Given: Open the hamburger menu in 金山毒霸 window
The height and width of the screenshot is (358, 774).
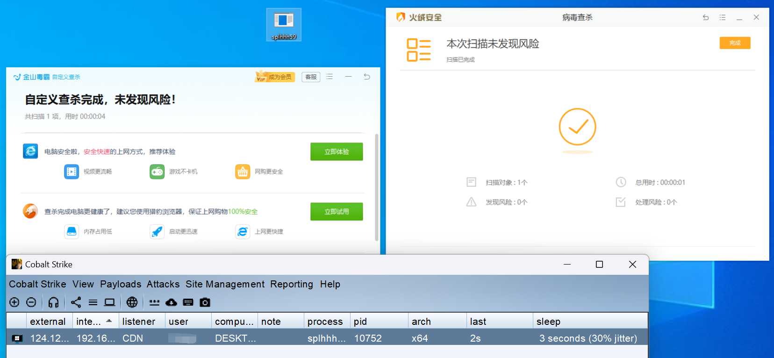Looking at the screenshot, I should click(330, 77).
